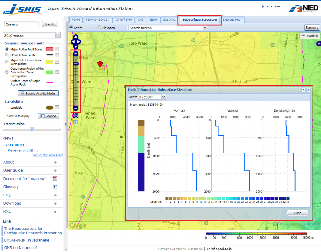Screen dimensions: 321x252
Task: Click the zoom in plus icon on the map
Action: pos(76,54)
